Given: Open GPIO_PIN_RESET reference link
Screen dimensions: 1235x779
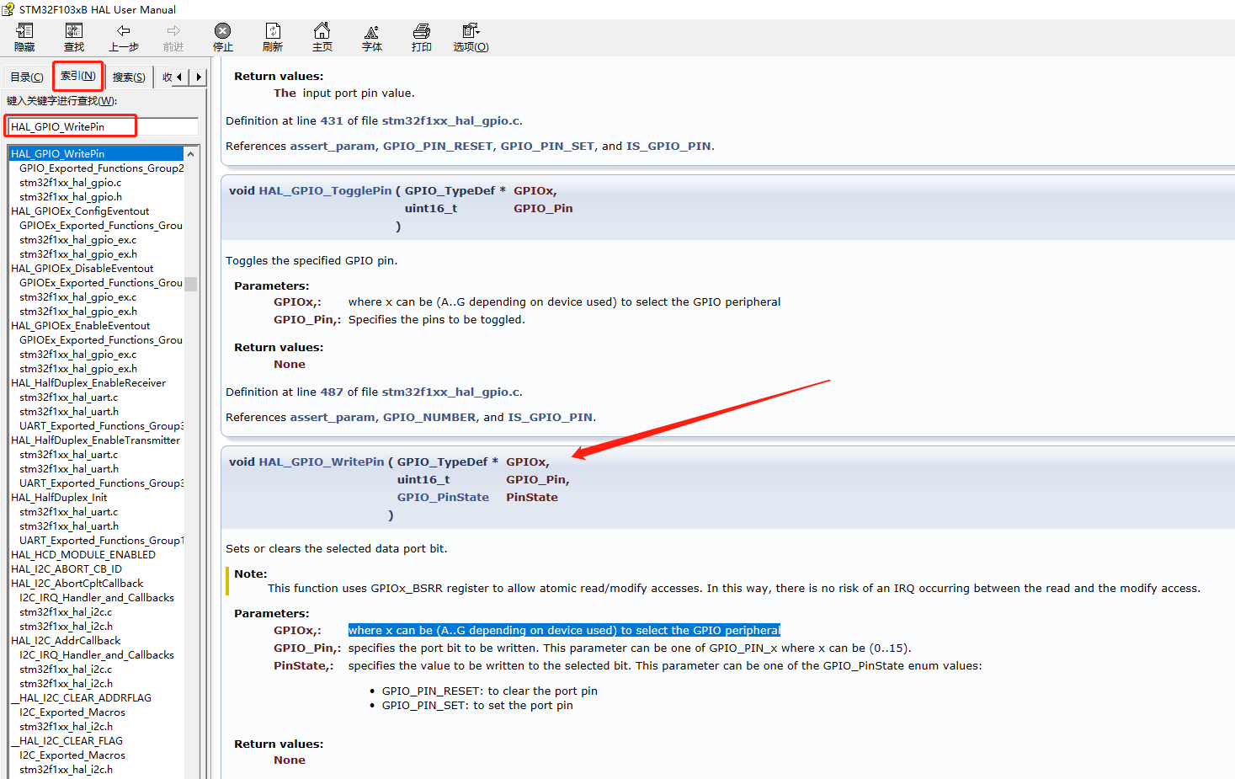Looking at the screenshot, I should [438, 146].
